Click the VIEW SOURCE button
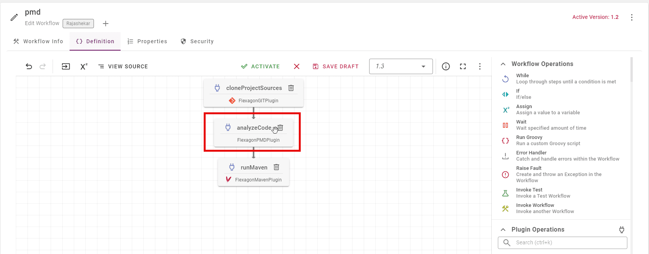 [x=123, y=66]
